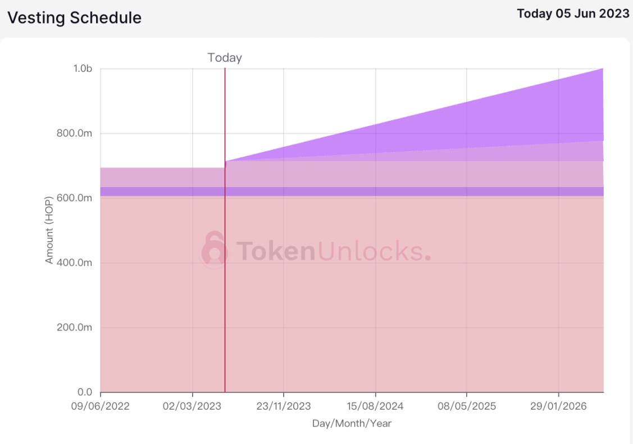The image size is (633, 444).
Task: Click the 600.0m y-axis label
Action: (x=74, y=198)
